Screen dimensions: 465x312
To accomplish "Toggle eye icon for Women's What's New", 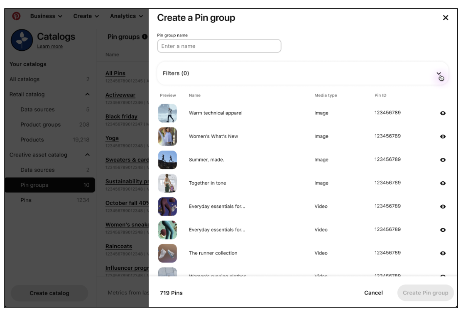I will [443, 136].
